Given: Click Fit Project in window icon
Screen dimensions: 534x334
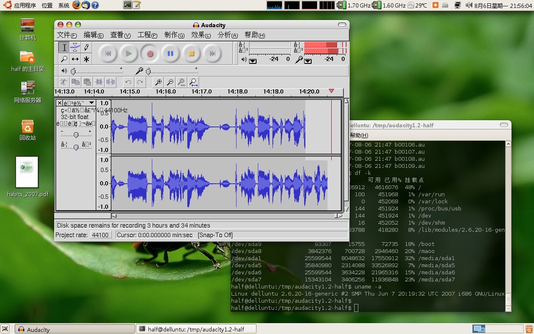Looking at the screenshot, I should (x=193, y=82).
